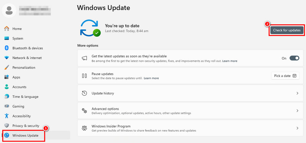Open Accessibility settings
306x143 pixels.
[22, 116]
